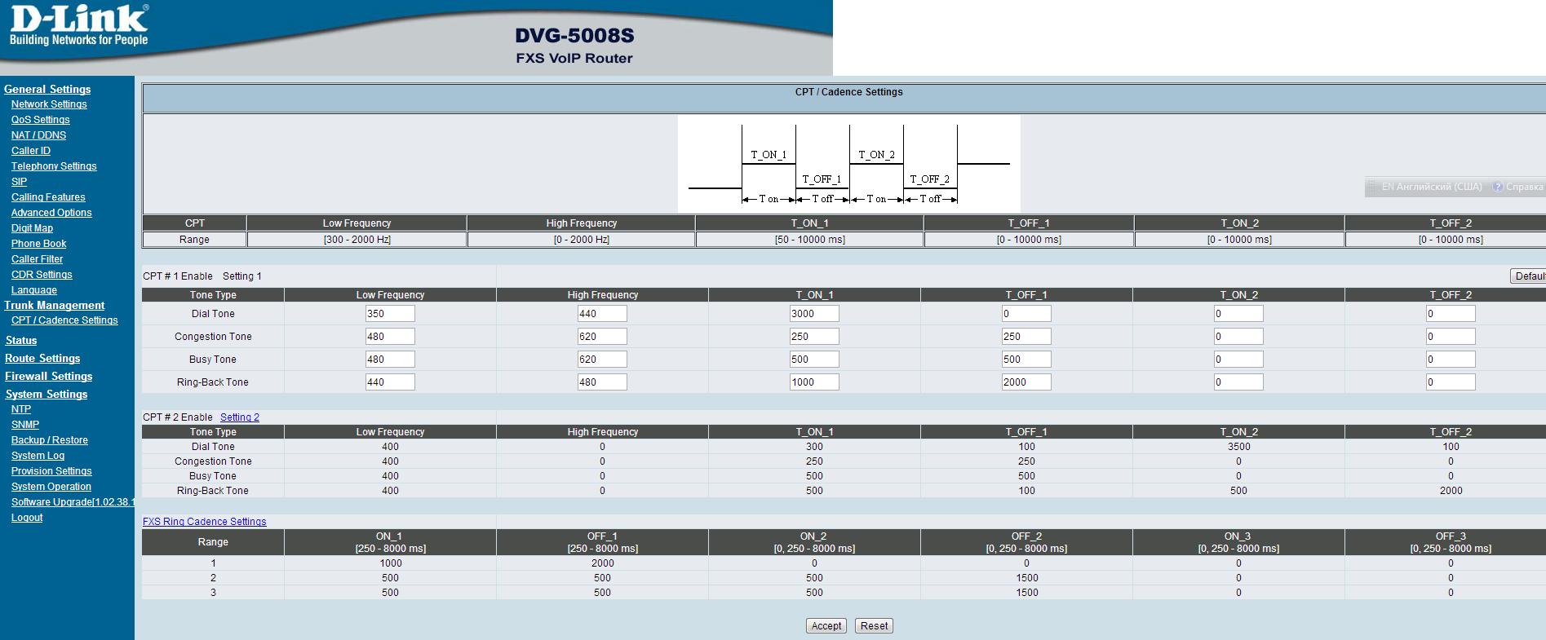Viewport: 1546px width, 640px height.
Task: Open Calling Features page
Action: coord(48,197)
